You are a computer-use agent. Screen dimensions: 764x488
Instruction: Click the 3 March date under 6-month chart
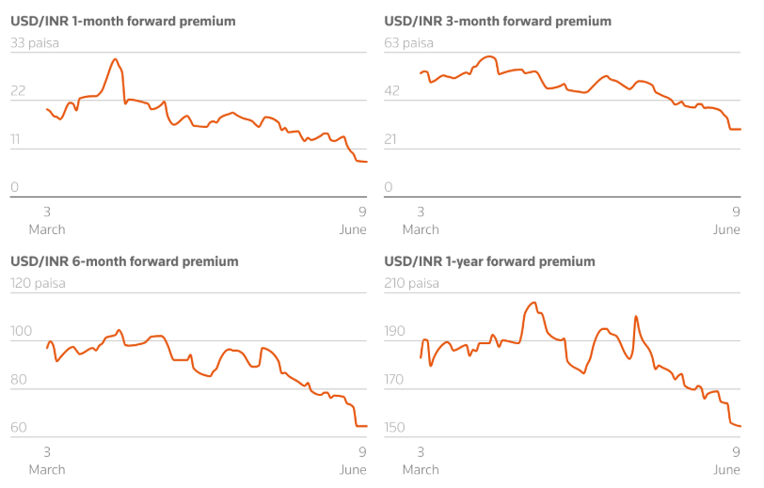click(47, 461)
